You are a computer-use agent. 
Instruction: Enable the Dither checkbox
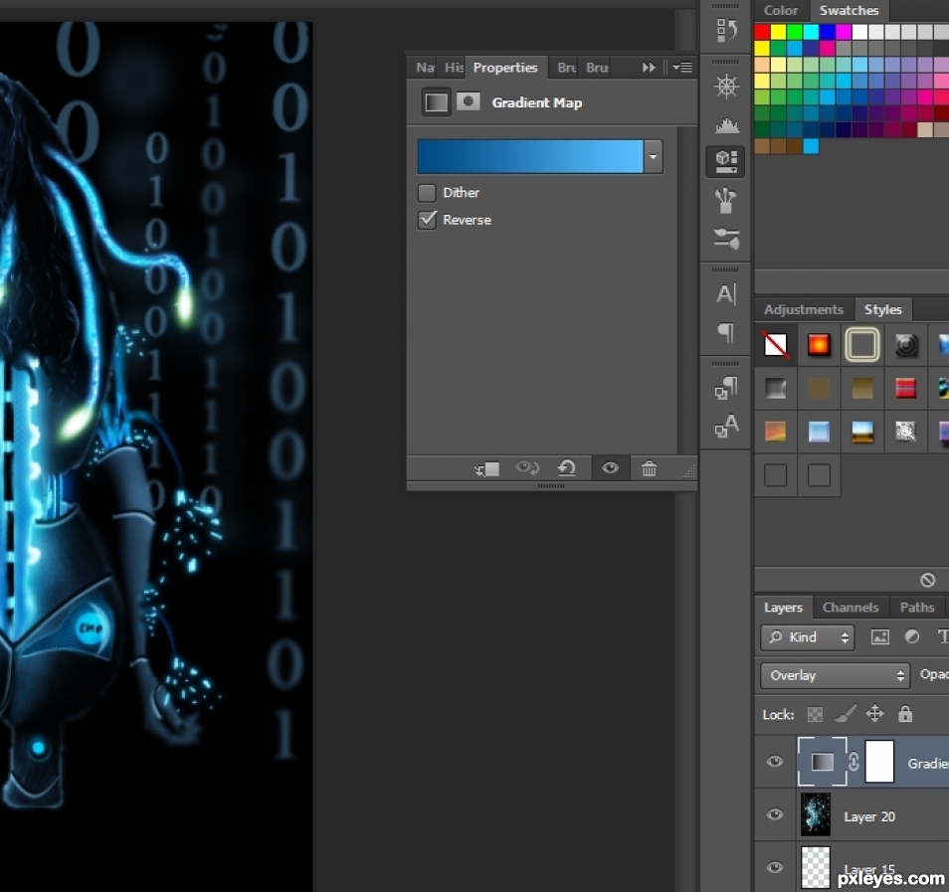427,193
